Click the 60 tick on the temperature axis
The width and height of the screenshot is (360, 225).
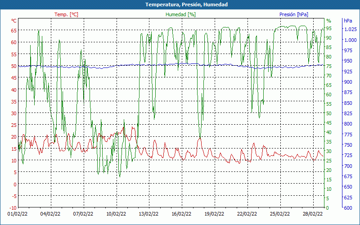pyautogui.click(x=14, y=42)
